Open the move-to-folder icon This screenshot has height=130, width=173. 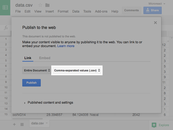point(47,5)
